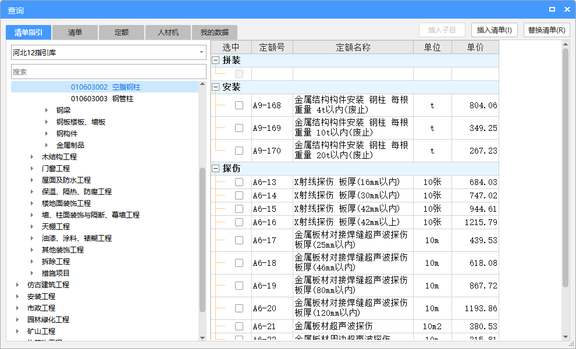Switch to the 人材机 tab
Image resolution: width=576 pixels, height=349 pixels.
coord(168,33)
